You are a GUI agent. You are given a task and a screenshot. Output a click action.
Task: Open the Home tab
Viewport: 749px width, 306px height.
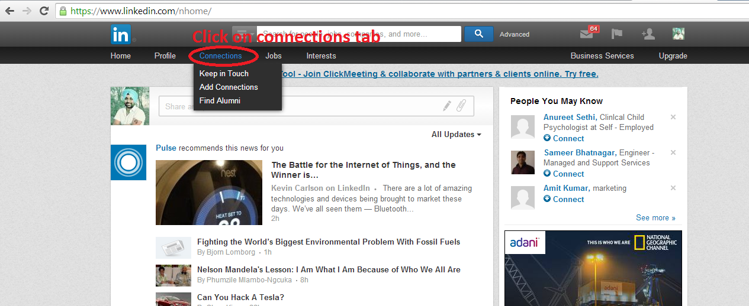point(121,56)
